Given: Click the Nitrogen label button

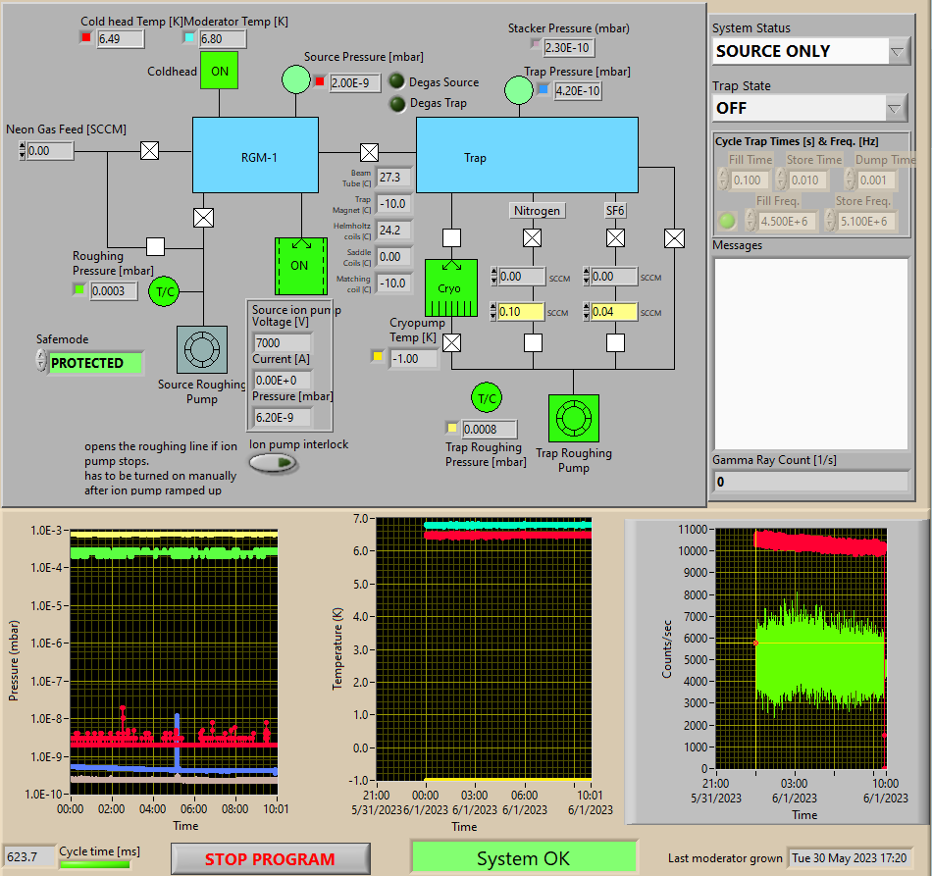Looking at the screenshot, I should pyautogui.click(x=538, y=210).
